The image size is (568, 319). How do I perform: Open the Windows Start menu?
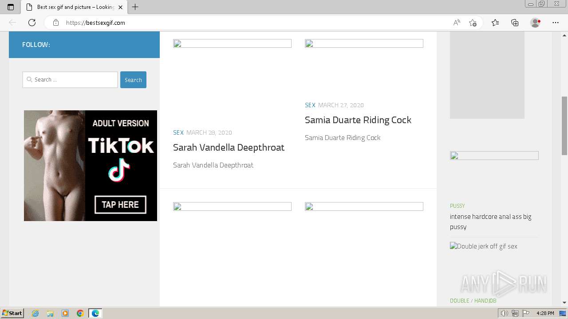[x=12, y=313]
